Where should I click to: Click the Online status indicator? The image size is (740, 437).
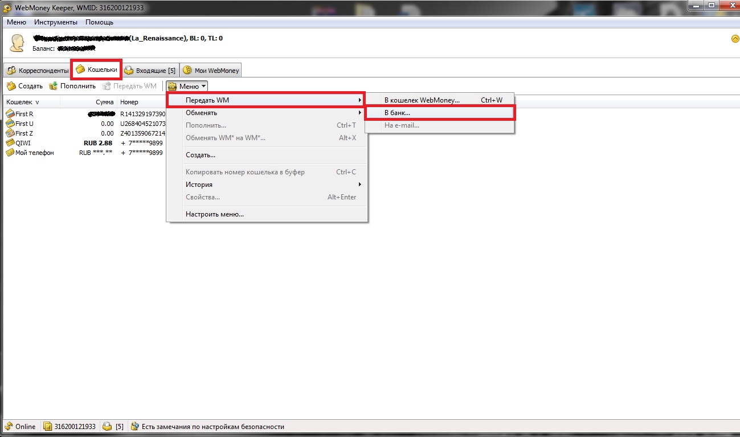point(21,426)
